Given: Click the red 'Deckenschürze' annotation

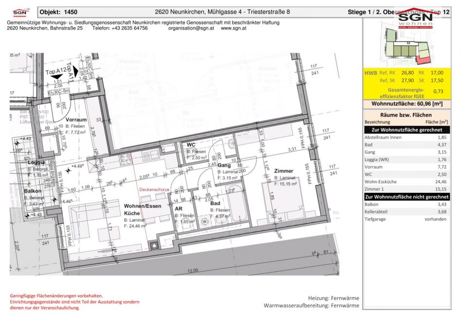Looking at the screenshot, I should coord(154,189).
